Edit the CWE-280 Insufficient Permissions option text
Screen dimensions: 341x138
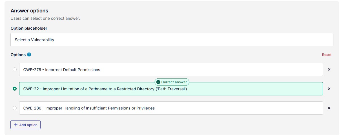171,108
